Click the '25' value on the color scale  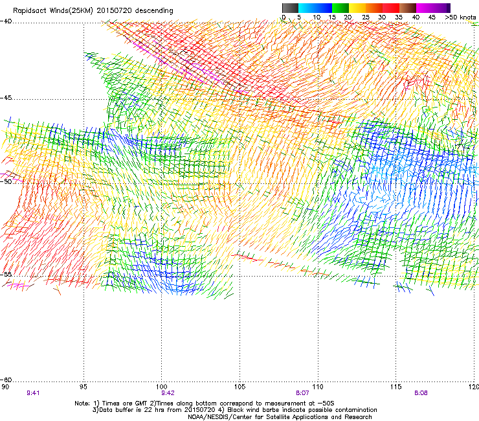click(366, 17)
